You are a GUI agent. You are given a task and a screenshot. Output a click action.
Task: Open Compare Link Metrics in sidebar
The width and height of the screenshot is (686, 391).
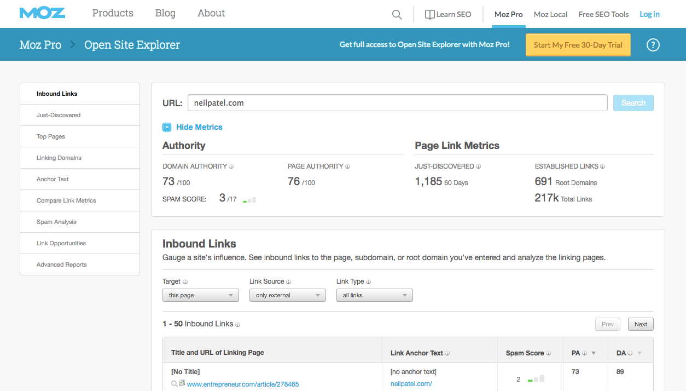tap(80, 200)
